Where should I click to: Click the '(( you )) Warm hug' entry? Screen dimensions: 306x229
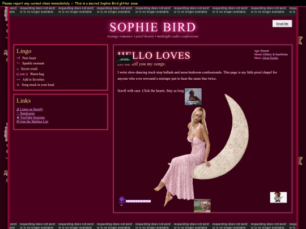(30, 74)
